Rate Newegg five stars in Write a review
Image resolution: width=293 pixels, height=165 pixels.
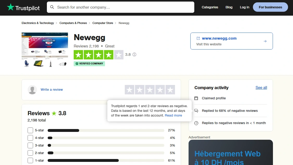pyautogui.click(x=170, y=90)
